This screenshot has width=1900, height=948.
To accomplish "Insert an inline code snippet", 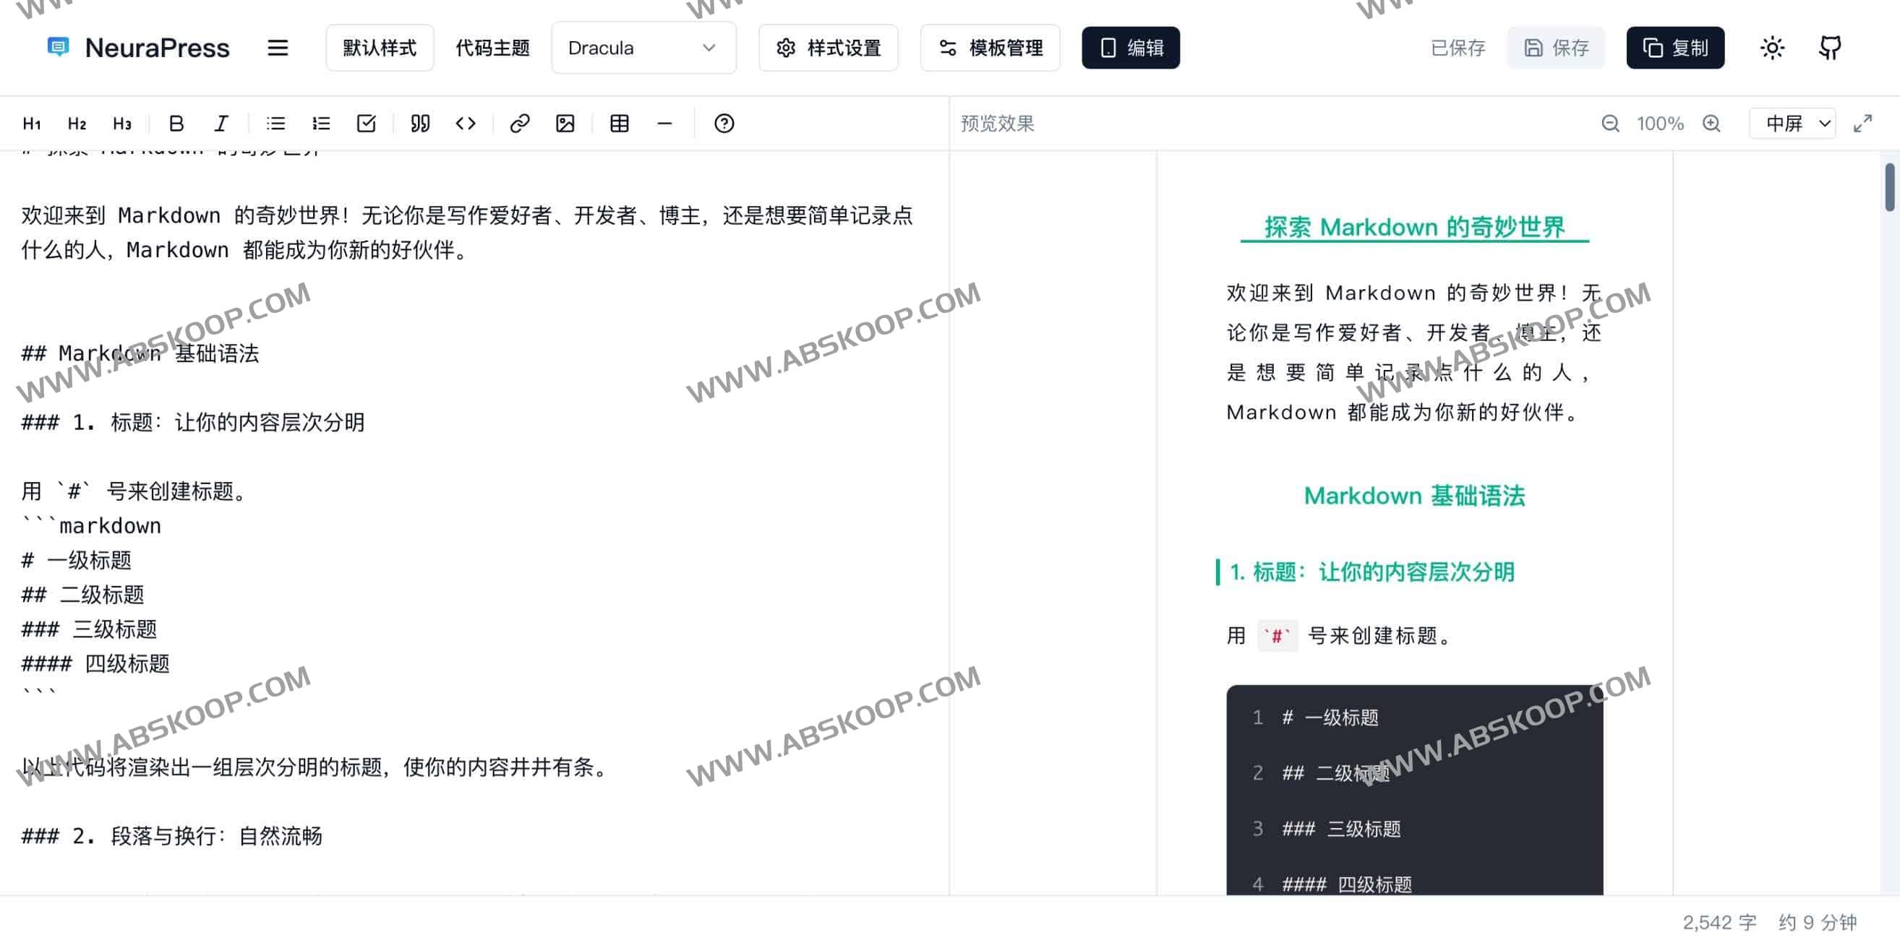I will [x=466, y=123].
